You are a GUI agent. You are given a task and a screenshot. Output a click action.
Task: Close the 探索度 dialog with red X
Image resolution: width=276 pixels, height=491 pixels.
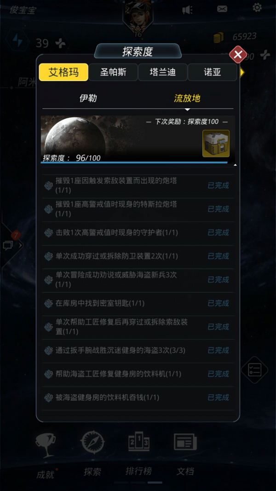pos(238,55)
